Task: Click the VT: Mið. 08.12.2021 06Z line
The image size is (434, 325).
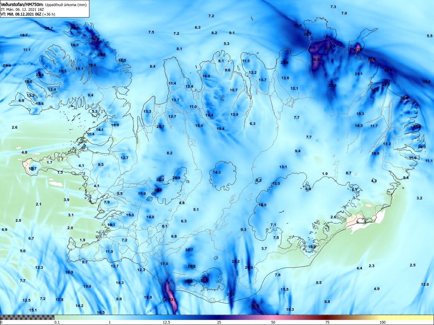Action: (28, 14)
